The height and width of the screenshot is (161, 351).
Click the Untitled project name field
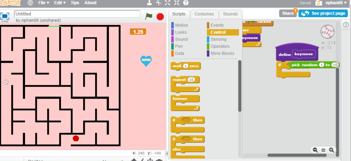(77, 13)
